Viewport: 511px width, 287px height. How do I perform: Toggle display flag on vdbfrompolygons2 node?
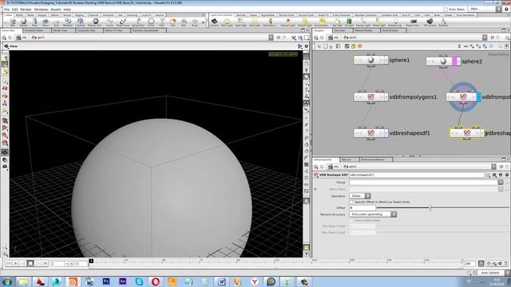point(478,97)
